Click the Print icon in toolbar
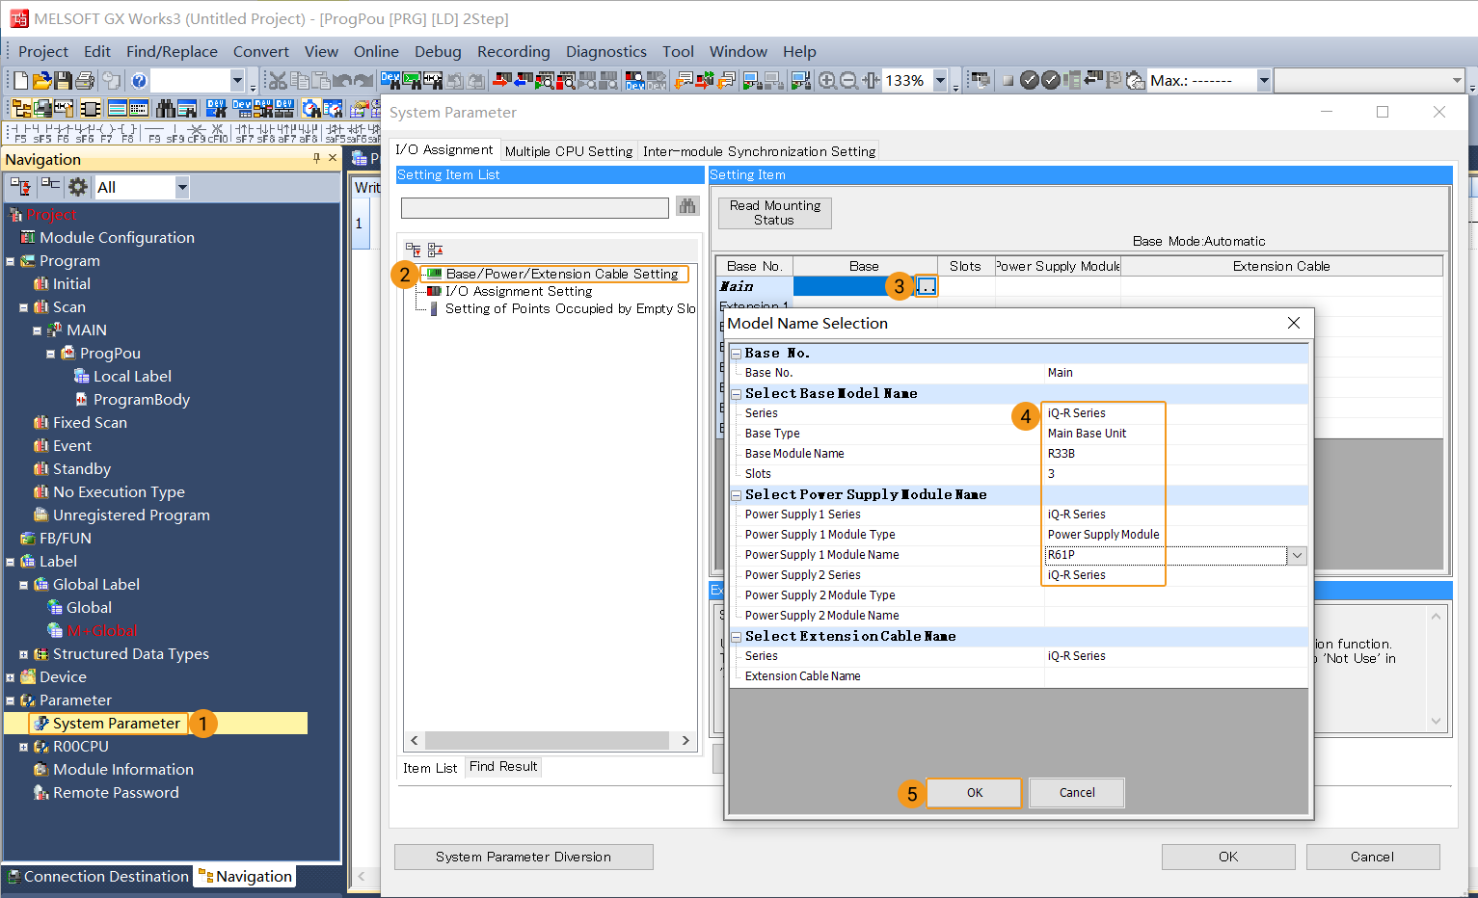This screenshot has height=898, width=1478. [x=85, y=81]
